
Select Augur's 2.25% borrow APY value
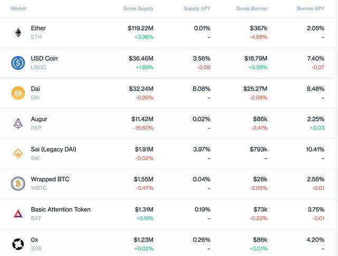(x=316, y=119)
